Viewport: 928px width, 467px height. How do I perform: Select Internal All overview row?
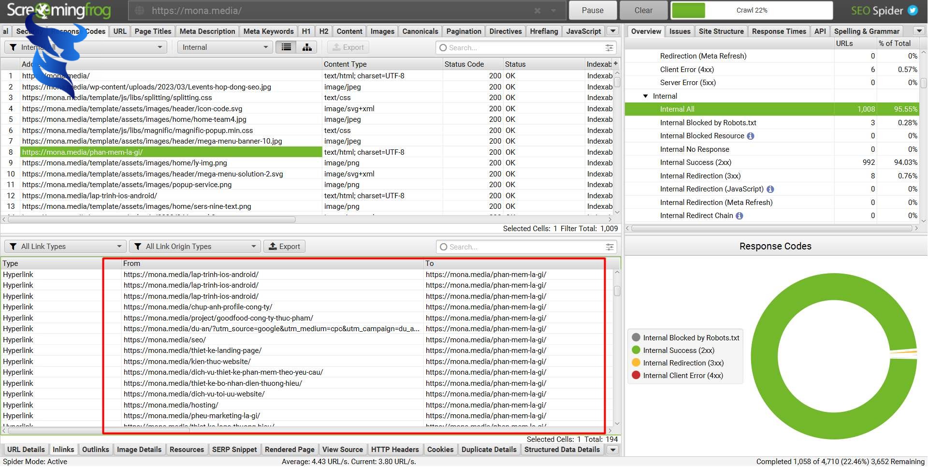(x=772, y=109)
